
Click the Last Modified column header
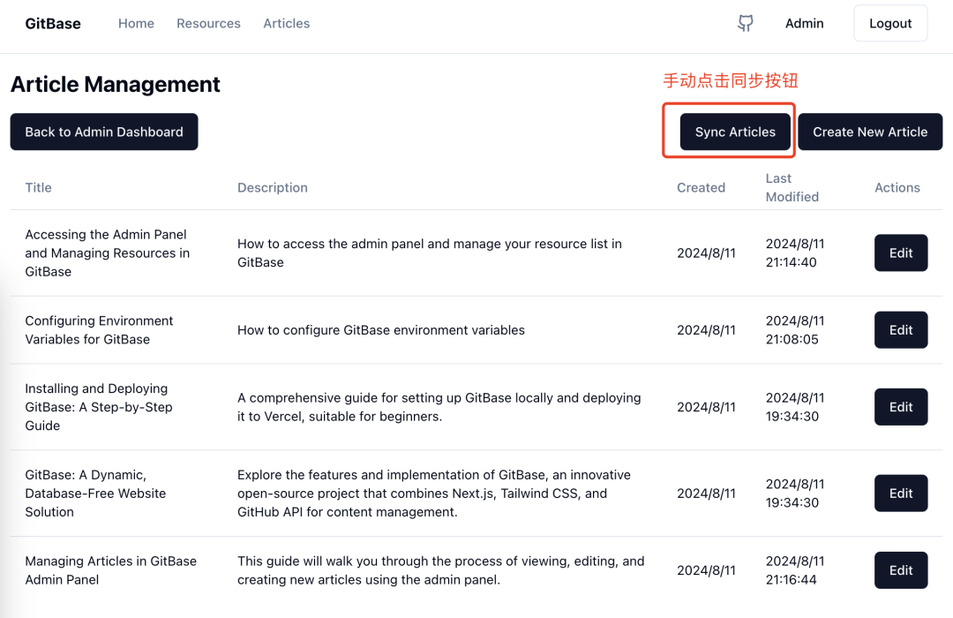pyautogui.click(x=792, y=188)
